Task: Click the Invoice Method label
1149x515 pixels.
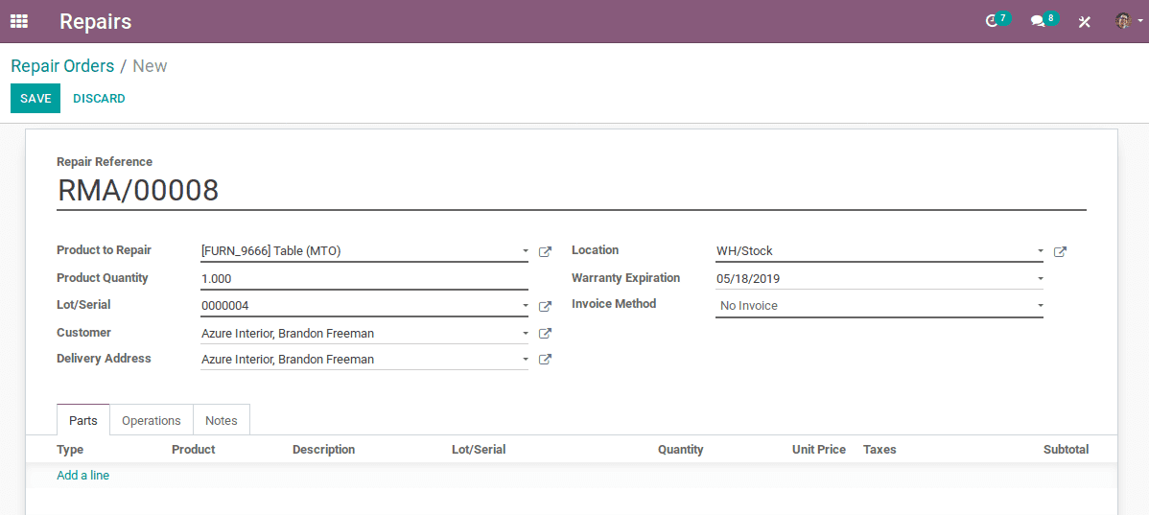Action: click(614, 303)
